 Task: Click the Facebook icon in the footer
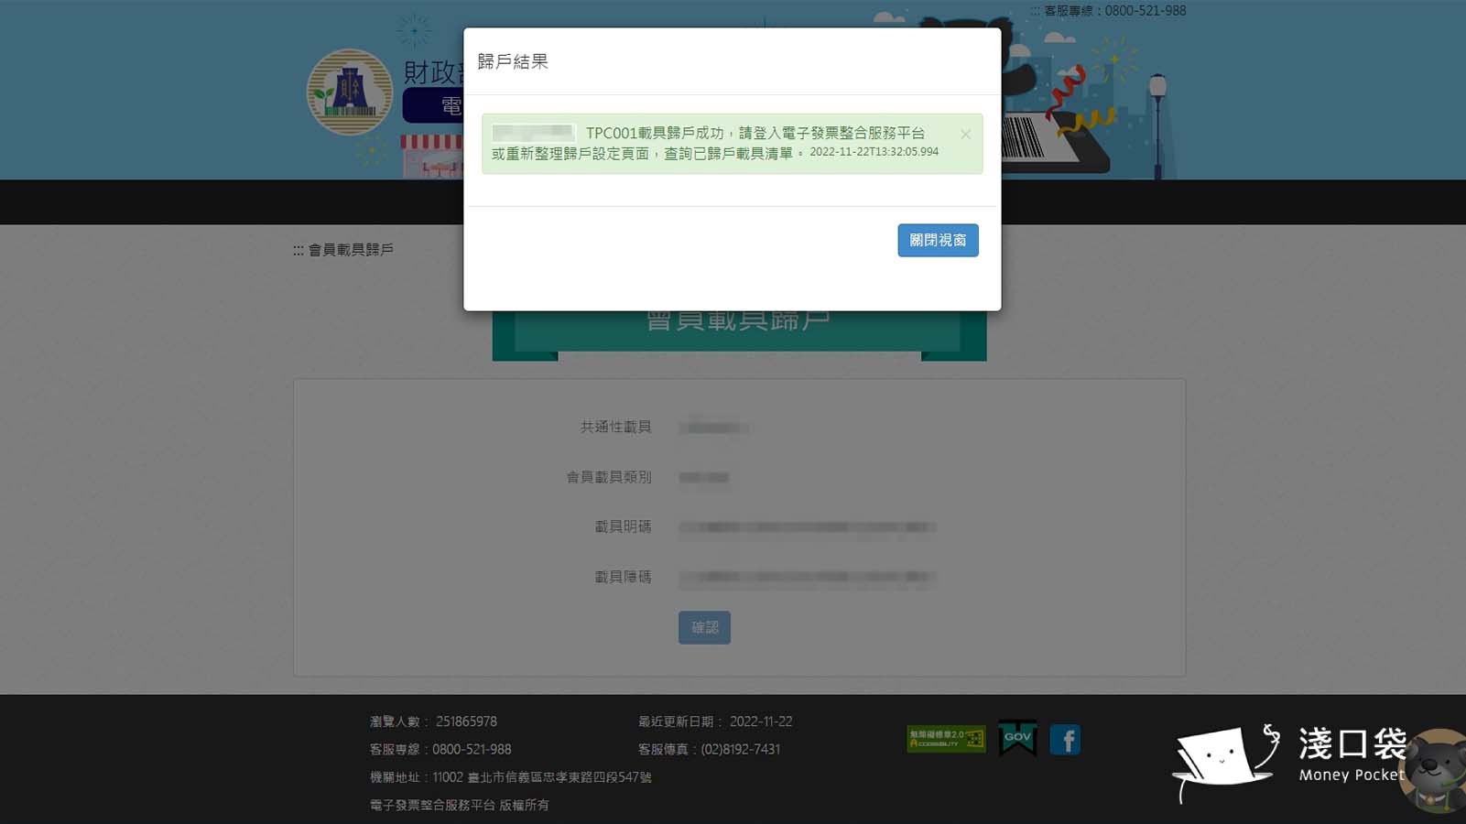click(1065, 738)
